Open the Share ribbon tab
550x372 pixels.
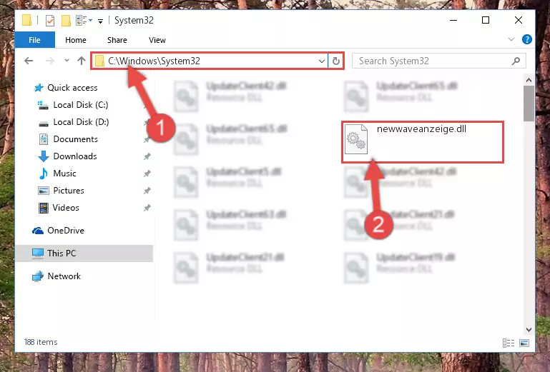click(117, 40)
